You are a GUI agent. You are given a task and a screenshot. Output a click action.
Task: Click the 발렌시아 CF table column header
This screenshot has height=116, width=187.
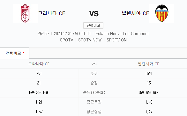click(148, 64)
